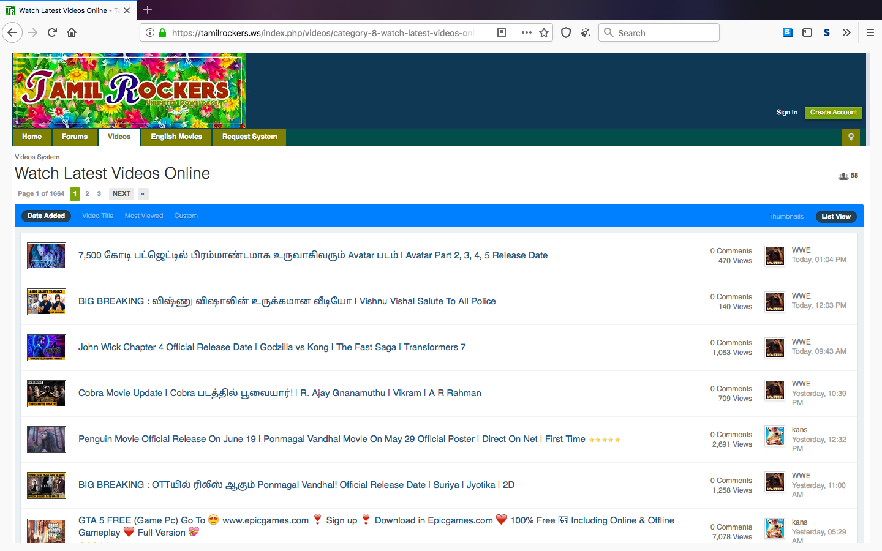The width and height of the screenshot is (882, 551).
Task: Bookmark this page with star icon
Action: tap(544, 32)
